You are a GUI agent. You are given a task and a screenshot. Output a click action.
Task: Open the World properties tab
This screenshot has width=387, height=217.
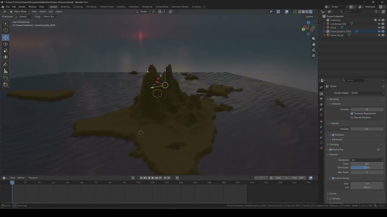coord(321,115)
